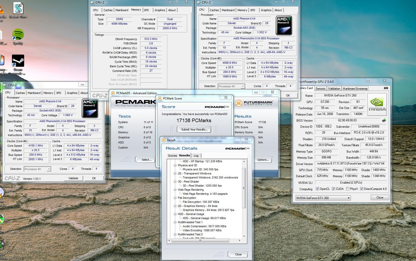This screenshot has width=416, height=261.
Task: Click the camera screenshot icon in GPU-Z
Action: click(386, 88)
